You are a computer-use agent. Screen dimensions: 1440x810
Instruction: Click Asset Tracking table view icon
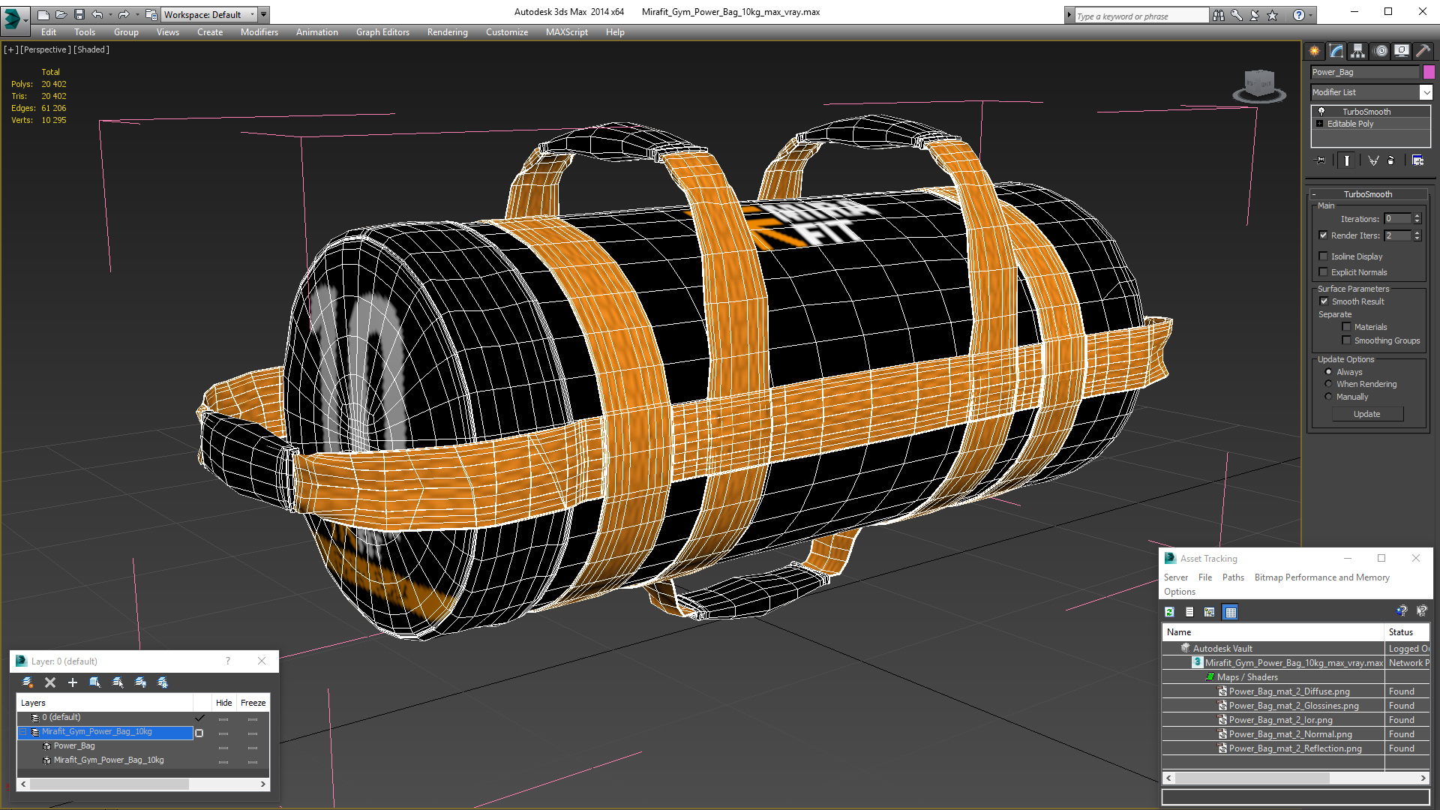click(1230, 612)
